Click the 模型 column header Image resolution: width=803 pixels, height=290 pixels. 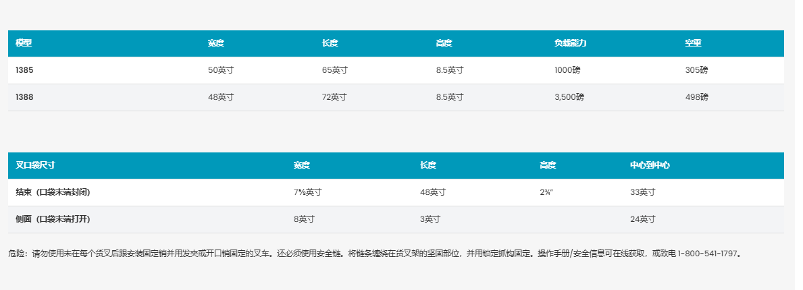24,43
